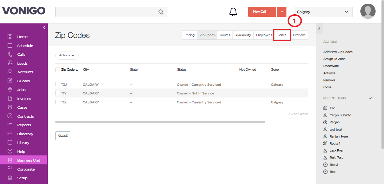This screenshot has width=384, height=184.
Task: Open the Calgary business unit dropdown
Action: tap(323, 12)
